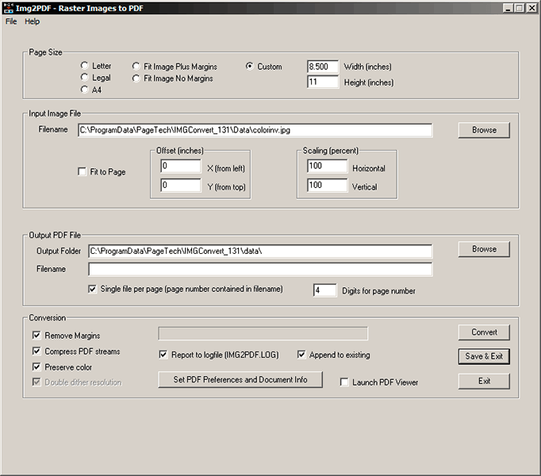This screenshot has height=476, width=541.
Task: Open the Help menu
Action: pos(32,21)
